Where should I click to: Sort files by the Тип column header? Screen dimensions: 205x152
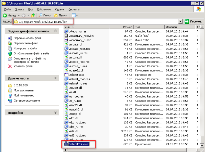pyautogui.click(x=149, y=27)
